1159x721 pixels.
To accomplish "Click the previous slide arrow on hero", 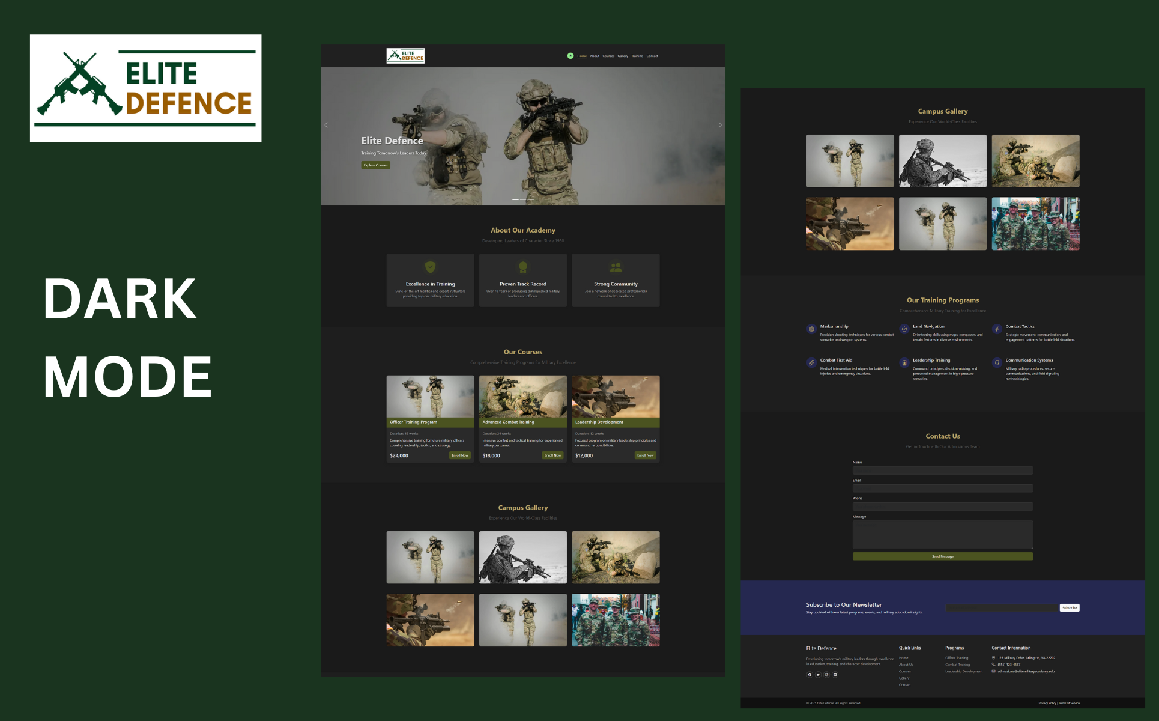I will click(x=326, y=125).
